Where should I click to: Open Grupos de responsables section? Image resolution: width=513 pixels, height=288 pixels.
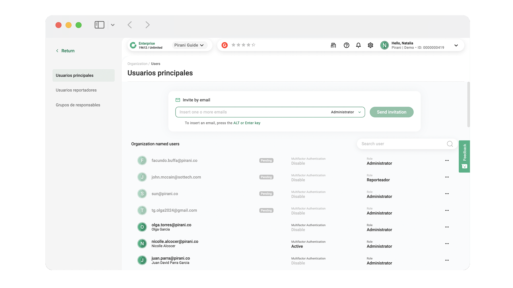(78, 105)
